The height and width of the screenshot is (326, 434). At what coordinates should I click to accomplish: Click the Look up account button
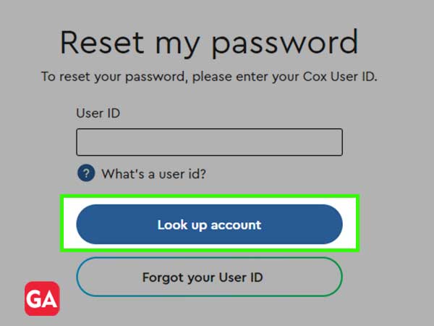click(210, 225)
